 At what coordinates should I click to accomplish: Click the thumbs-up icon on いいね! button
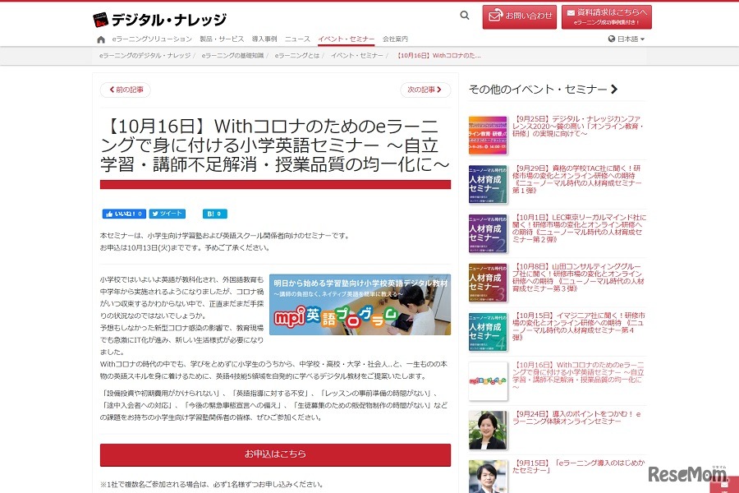109,213
